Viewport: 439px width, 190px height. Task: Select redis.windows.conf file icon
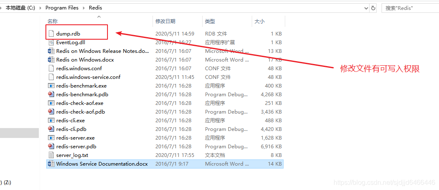[x=51, y=68]
